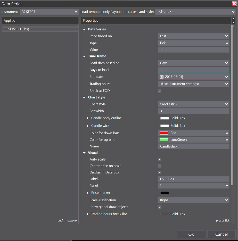Click the properties scroll up arrow
238x241 pixels.
pos(233,19)
